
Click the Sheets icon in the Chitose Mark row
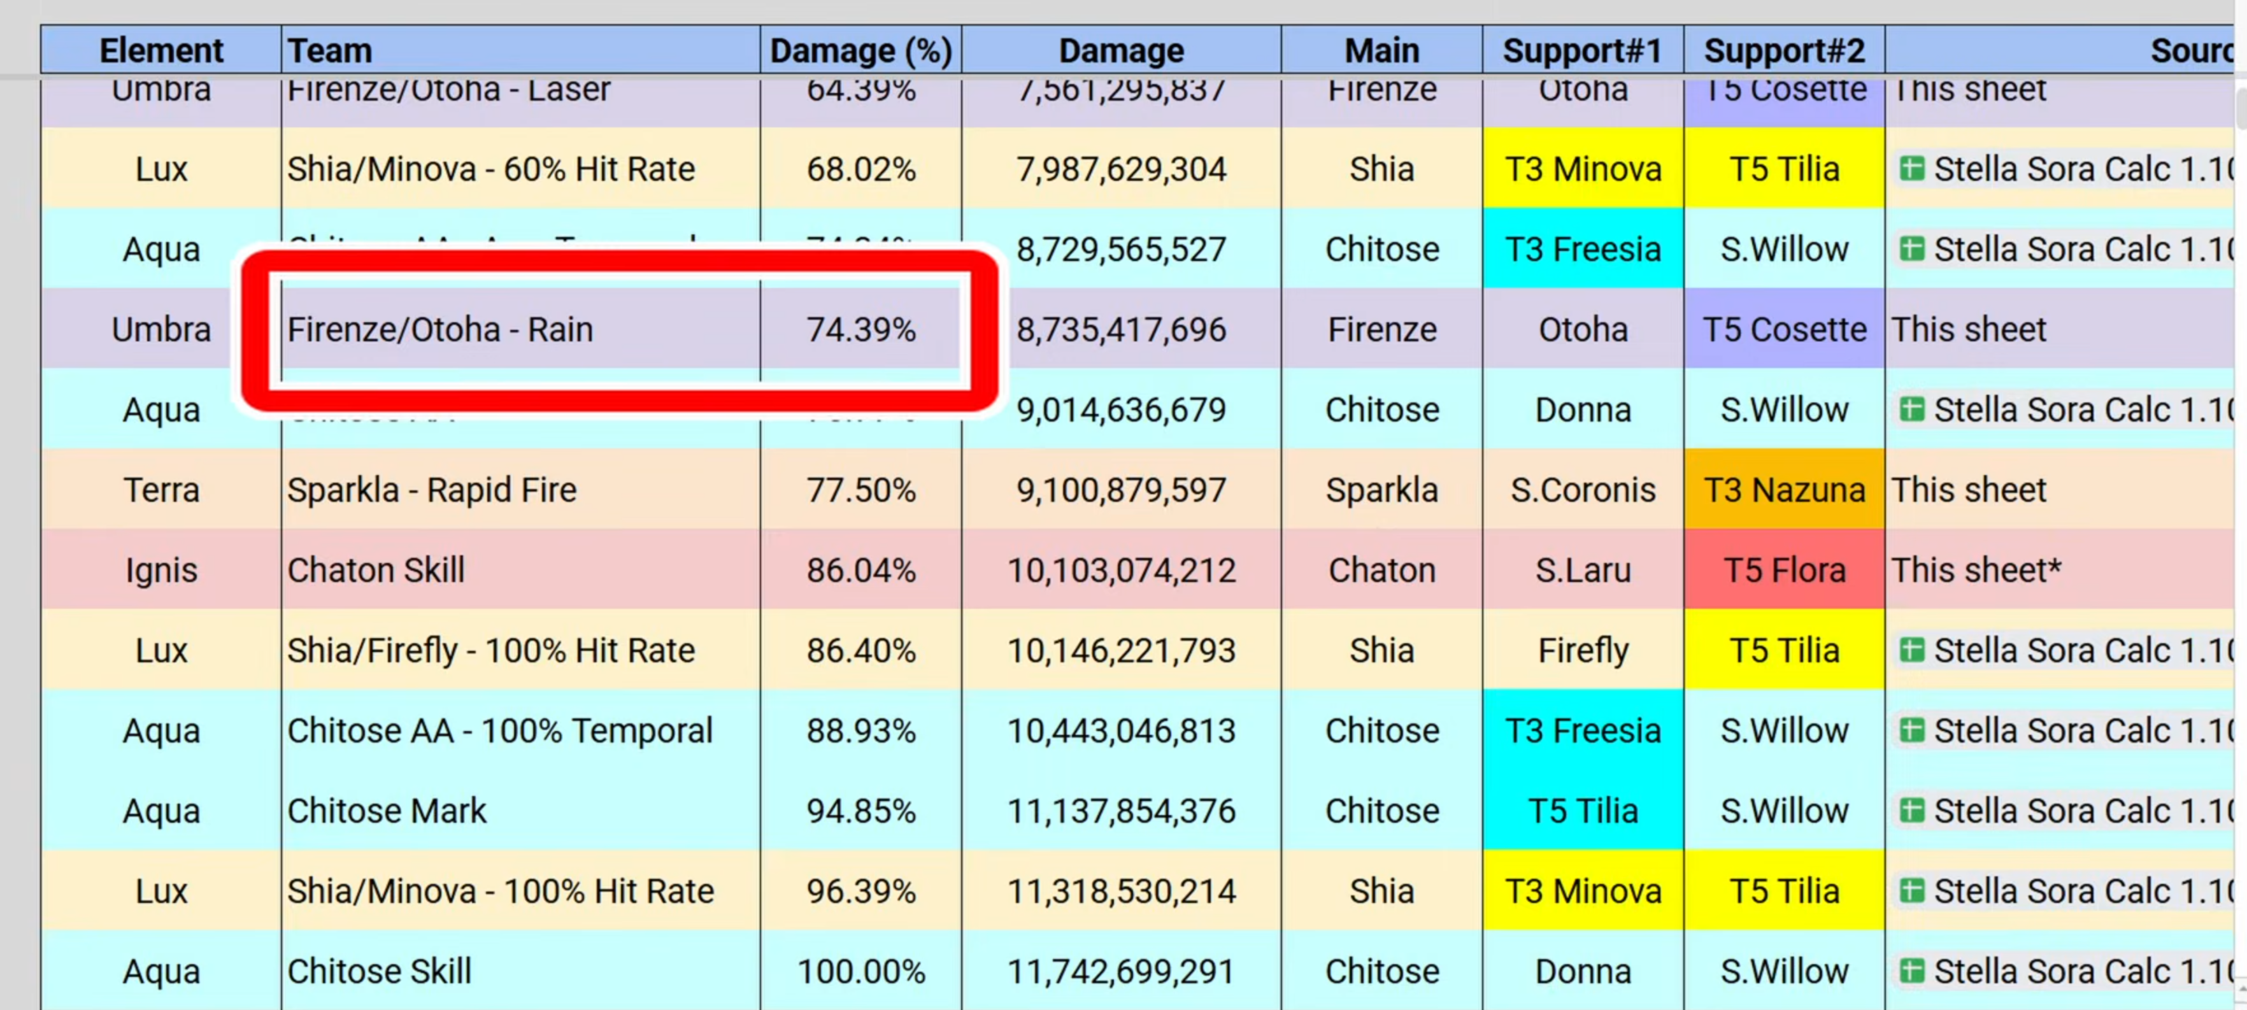pyautogui.click(x=1912, y=811)
